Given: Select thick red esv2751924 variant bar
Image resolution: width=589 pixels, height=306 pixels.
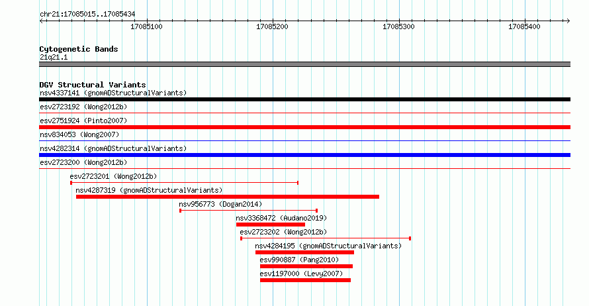Looking at the screenshot, I should [x=304, y=127].
